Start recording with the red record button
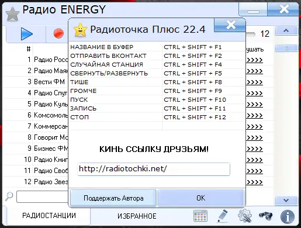301x228 pixels. [58, 33]
